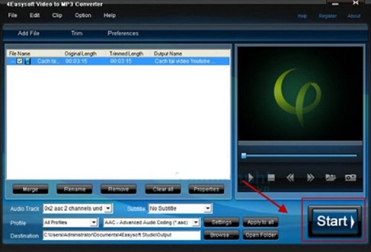Click Add File in the toolbar
Image resolution: width=371 pixels, height=252 pixels.
click(x=29, y=33)
